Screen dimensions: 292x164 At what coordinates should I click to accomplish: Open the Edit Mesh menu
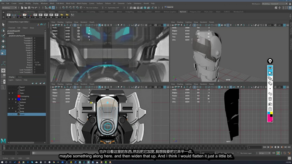coord(60,3)
